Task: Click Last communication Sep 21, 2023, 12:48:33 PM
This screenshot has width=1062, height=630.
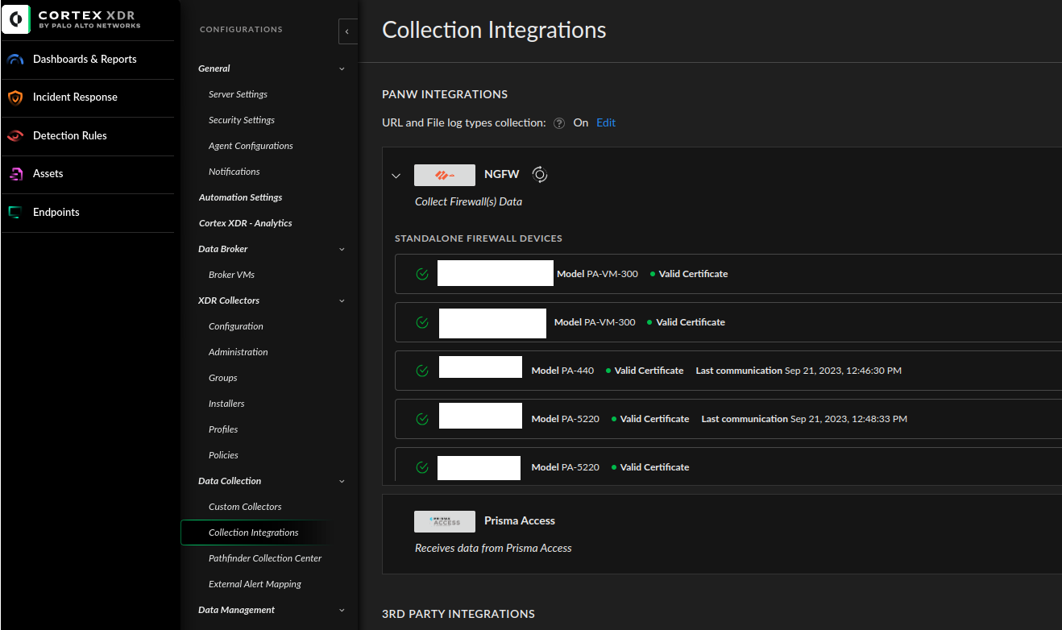Action: (804, 419)
